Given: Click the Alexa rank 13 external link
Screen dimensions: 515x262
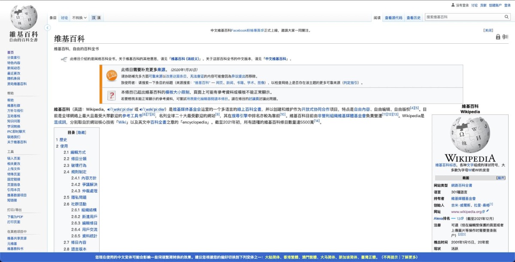Looking at the screenshot, I should (x=460, y=218).
